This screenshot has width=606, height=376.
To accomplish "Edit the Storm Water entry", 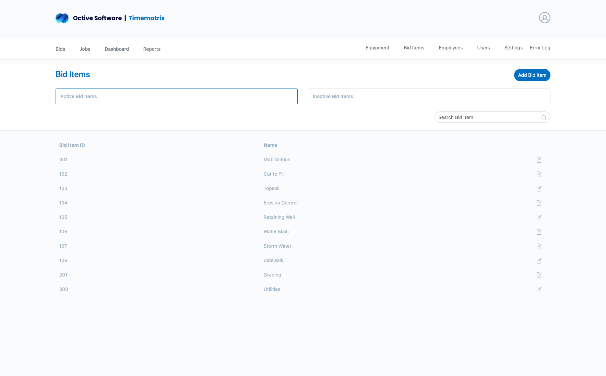I will (x=539, y=246).
